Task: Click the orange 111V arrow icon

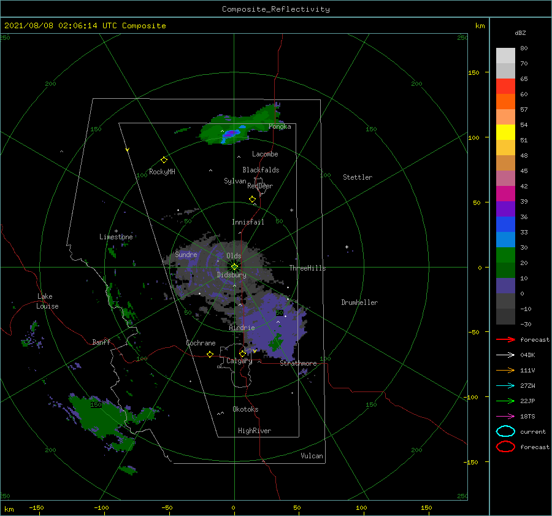Action: pyautogui.click(x=505, y=370)
